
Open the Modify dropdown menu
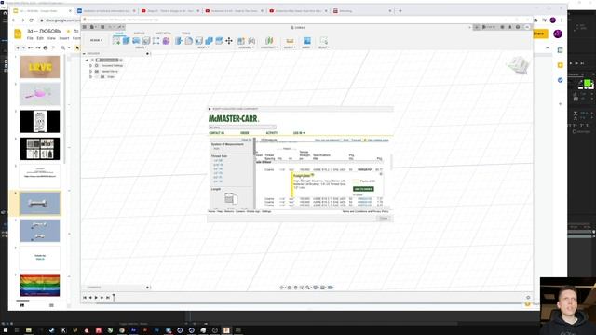tap(203, 47)
